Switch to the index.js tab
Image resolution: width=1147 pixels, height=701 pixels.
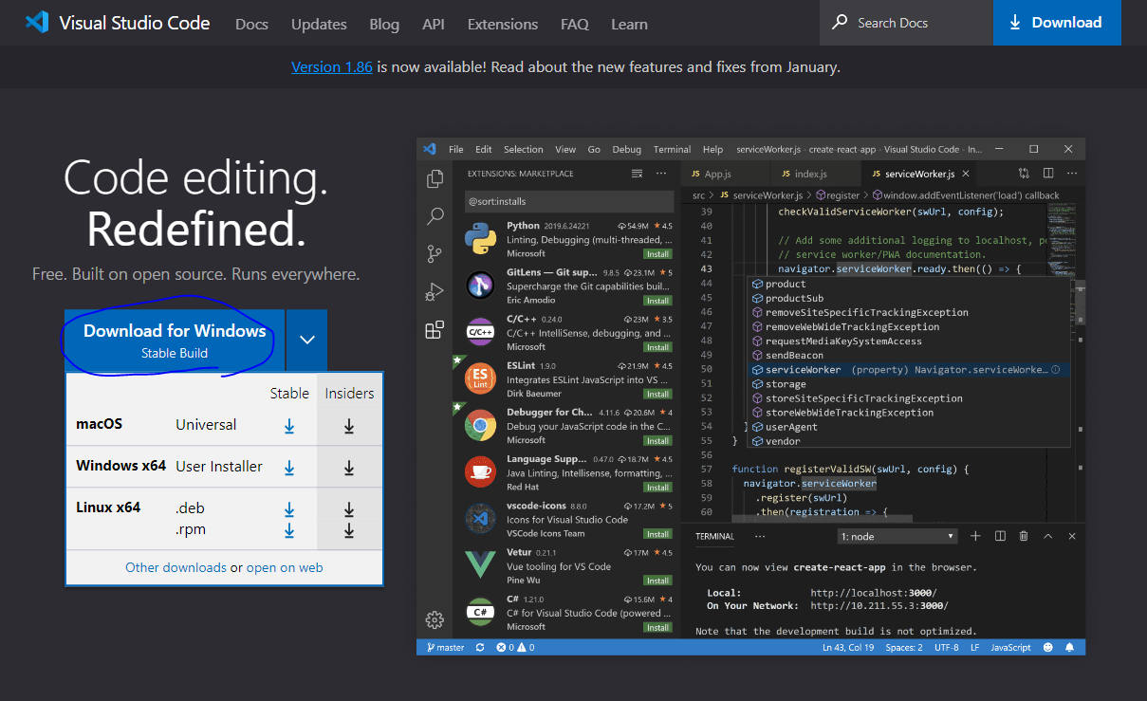click(811, 174)
